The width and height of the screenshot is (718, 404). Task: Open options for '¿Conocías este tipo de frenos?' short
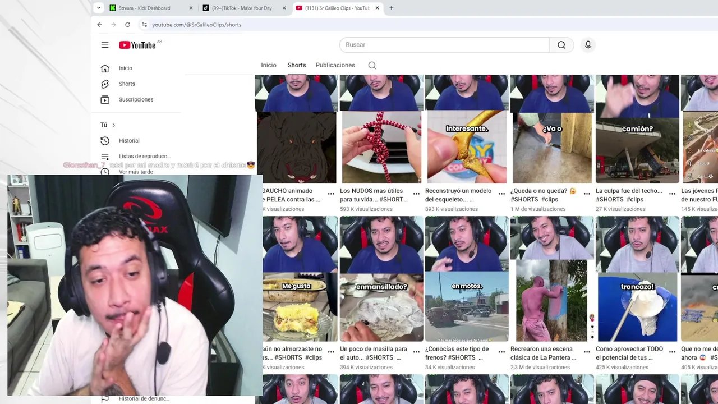(501, 352)
